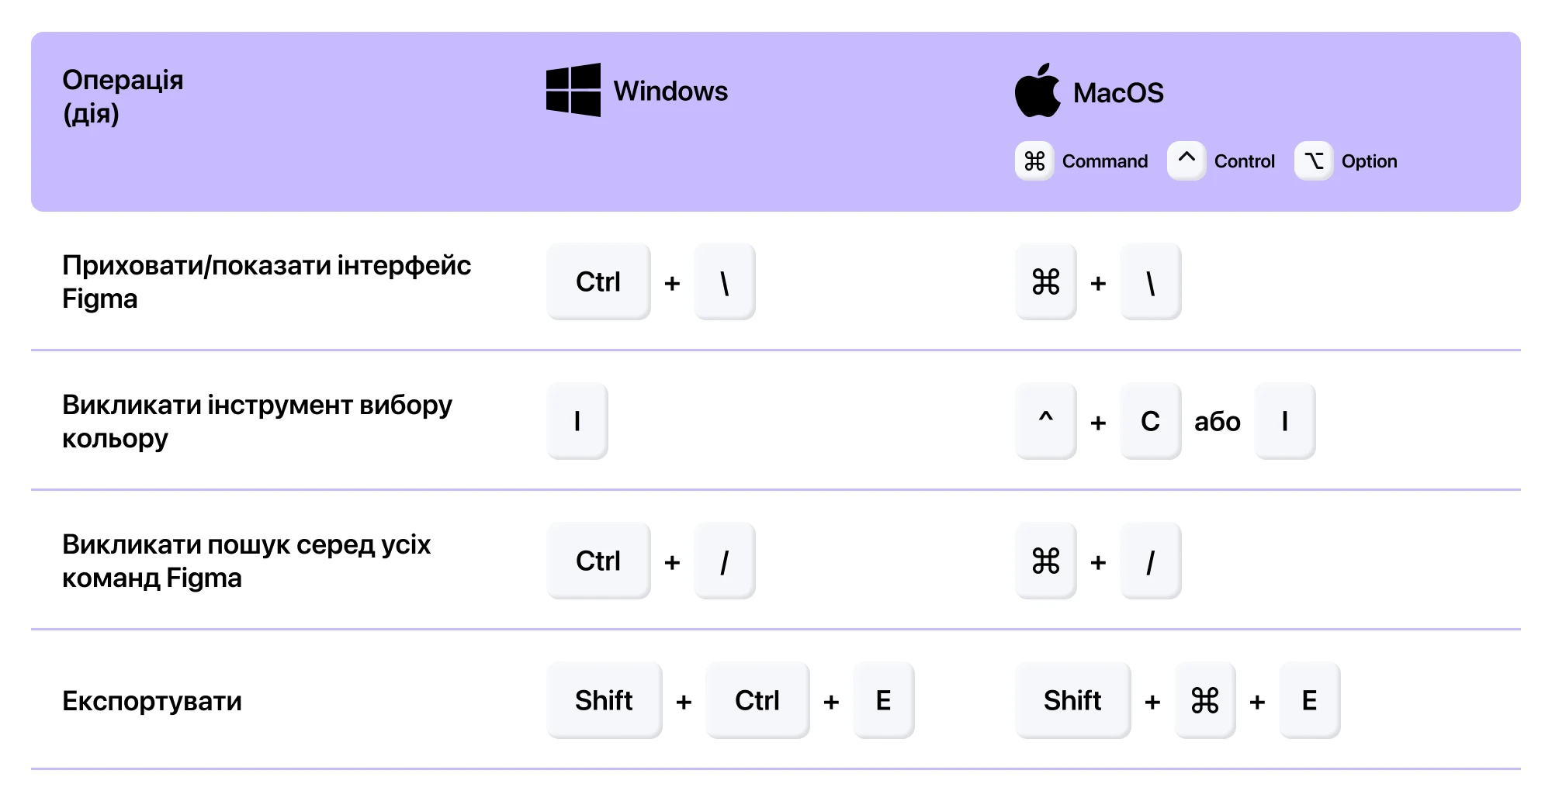Click the Command key in the search commands row
The height and width of the screenshot is (801, 1552).
1046,561
